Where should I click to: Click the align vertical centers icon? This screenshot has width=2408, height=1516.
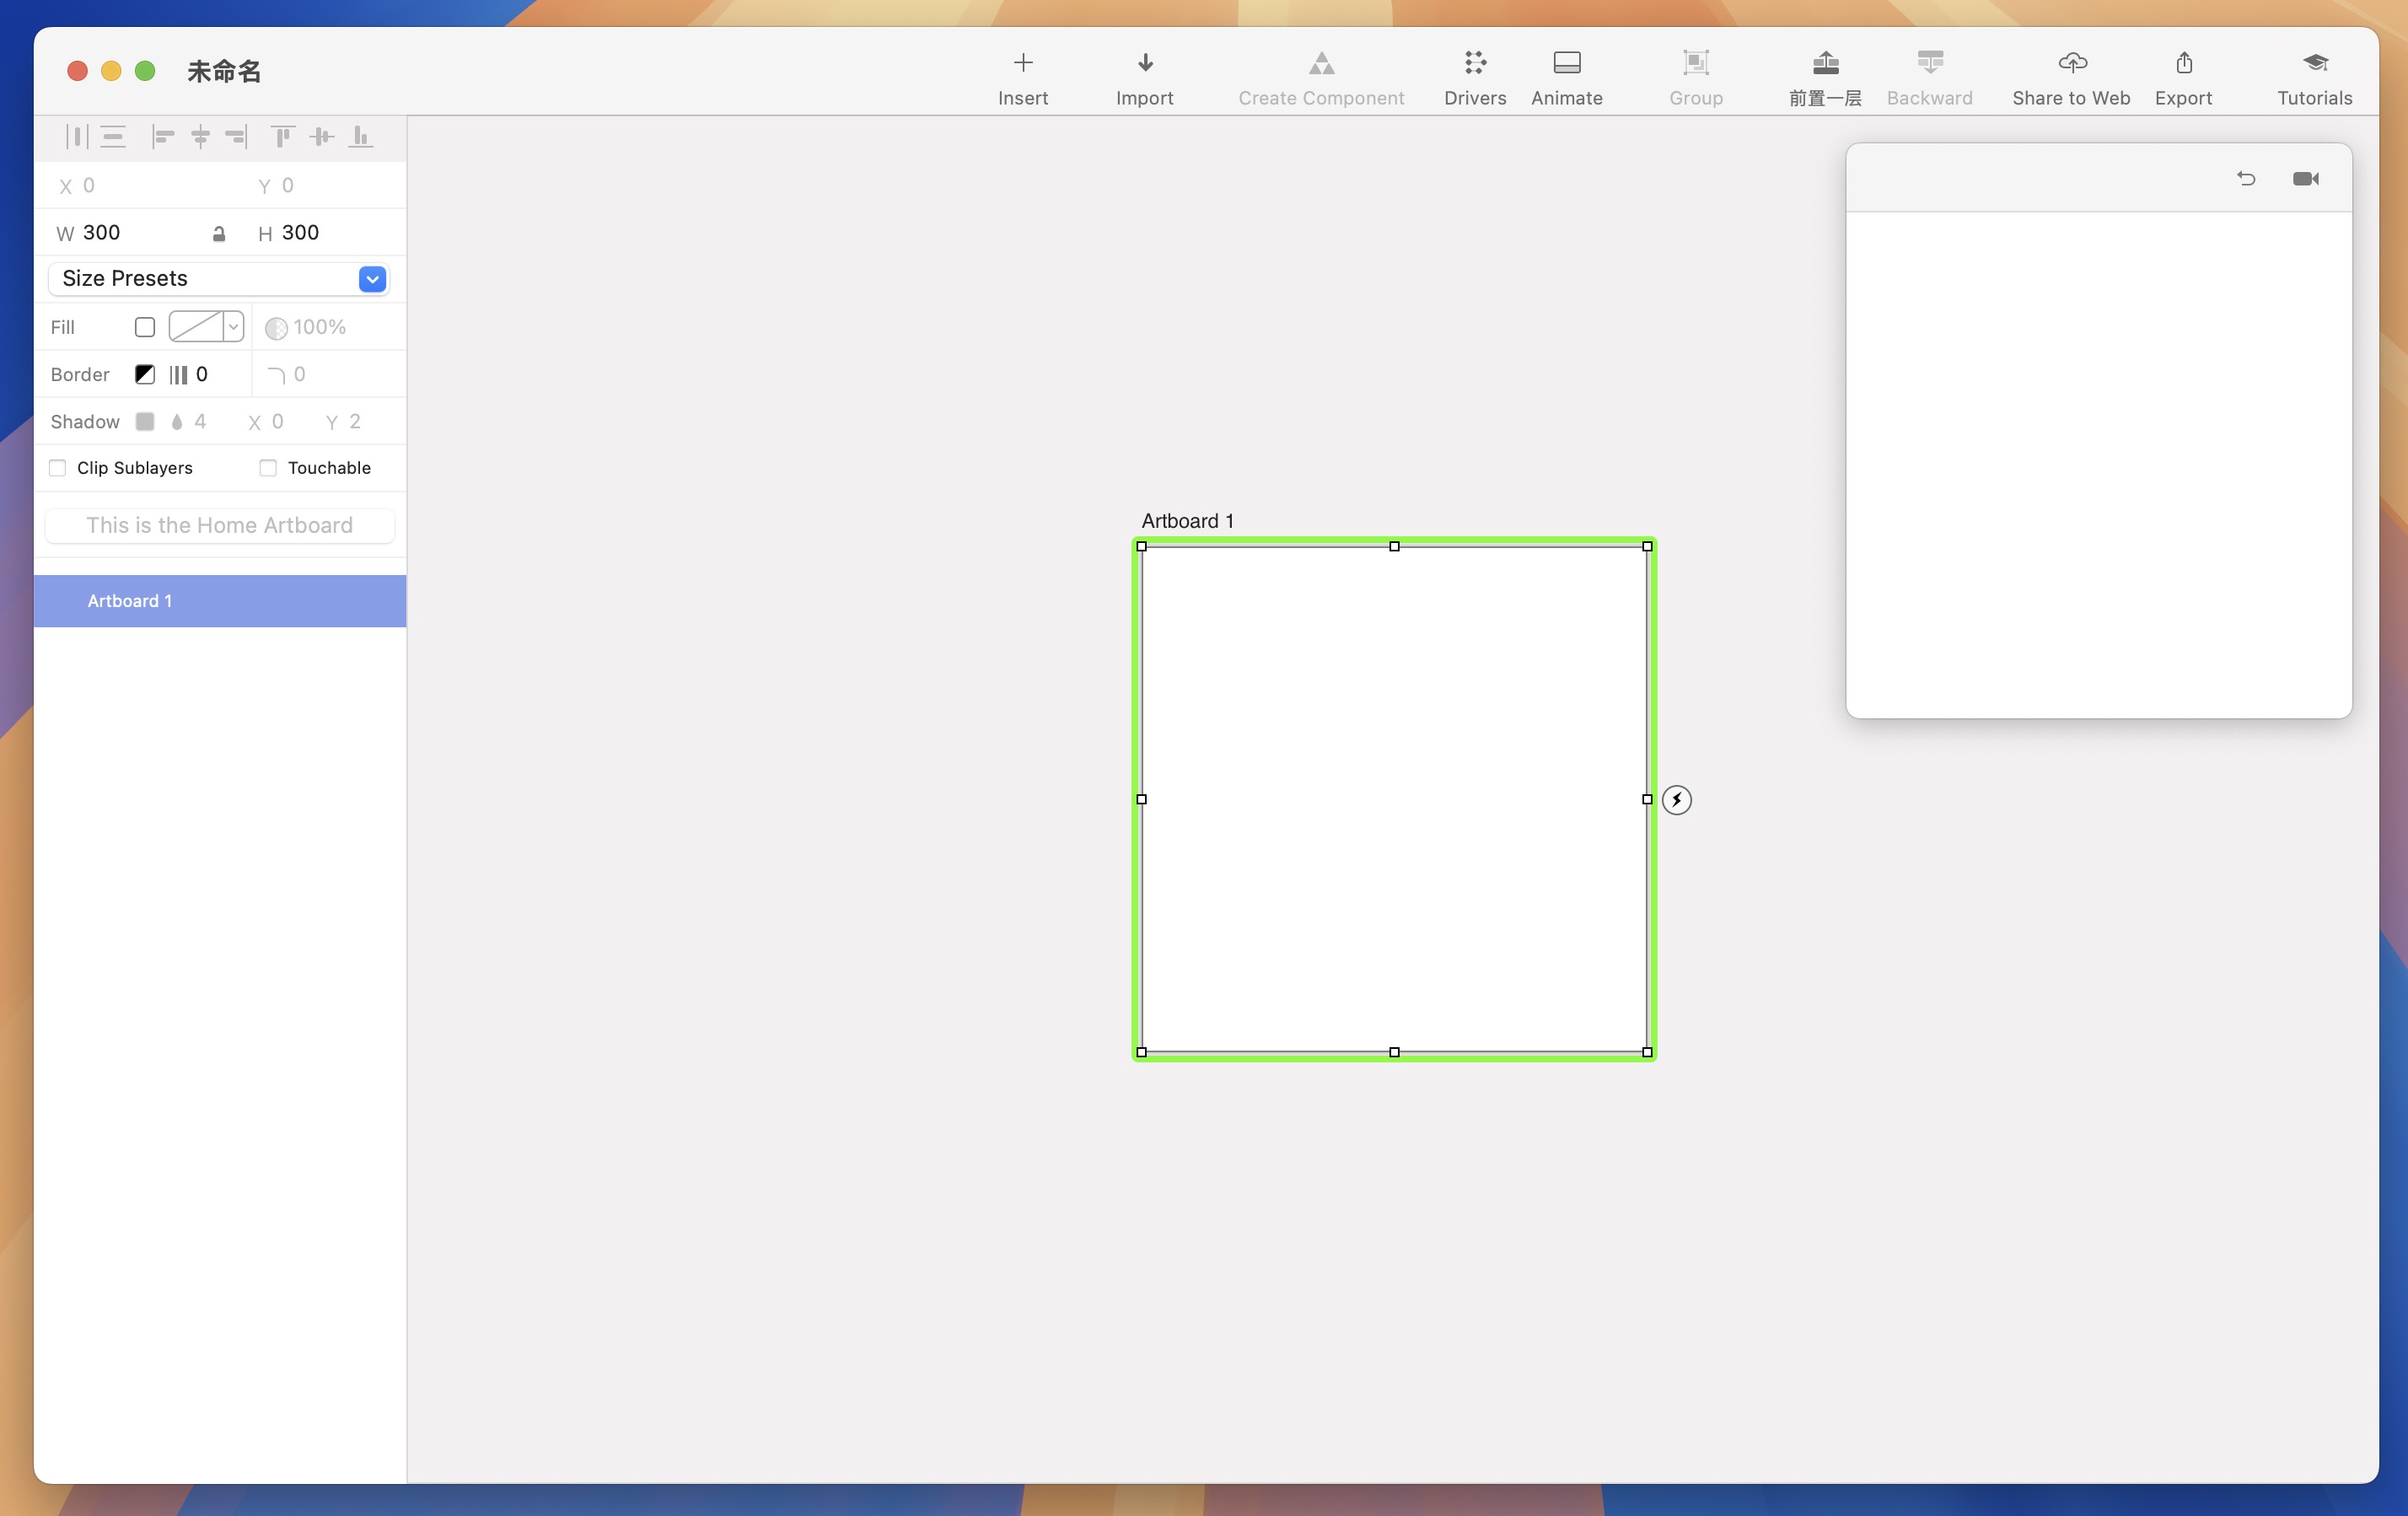(322, 137)
